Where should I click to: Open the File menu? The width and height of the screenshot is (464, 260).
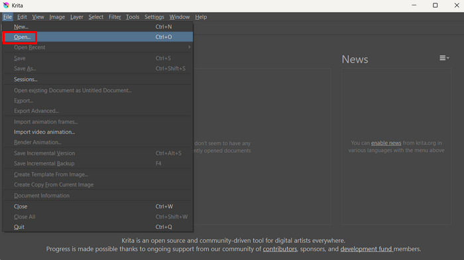[x=7, y=17]
